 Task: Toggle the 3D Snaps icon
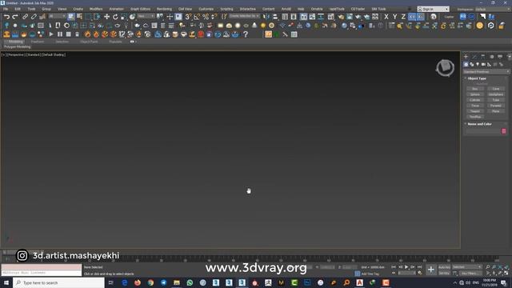coord(189,17)
